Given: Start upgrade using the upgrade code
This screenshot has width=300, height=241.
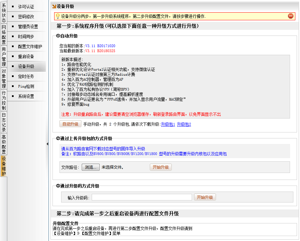Looking at the screenshot, I should click(x=205, y=197).
